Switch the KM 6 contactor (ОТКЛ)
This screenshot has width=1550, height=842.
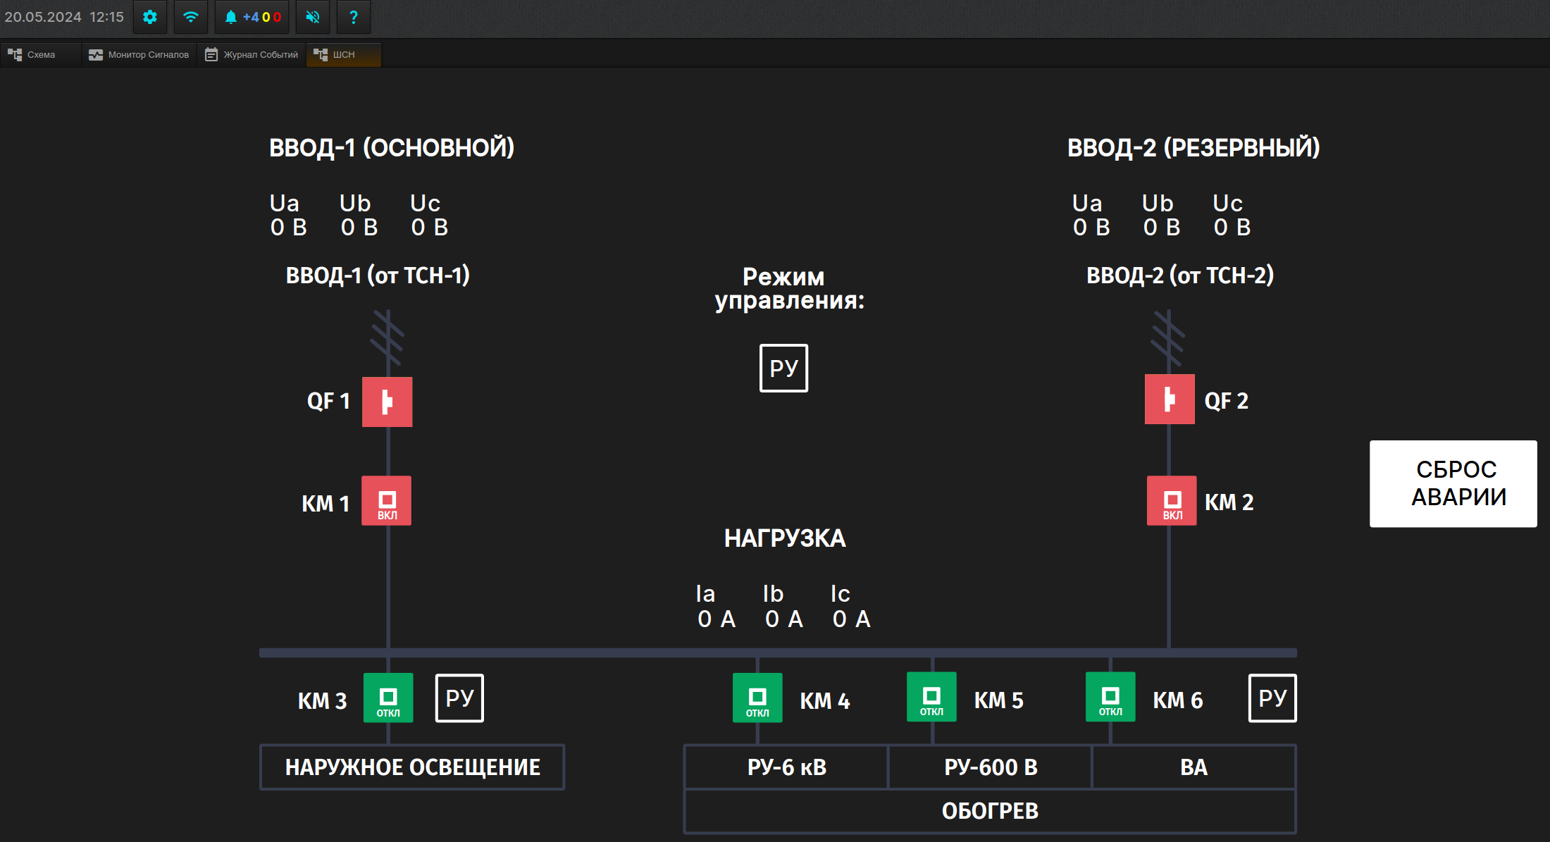tap(1110, 697)
